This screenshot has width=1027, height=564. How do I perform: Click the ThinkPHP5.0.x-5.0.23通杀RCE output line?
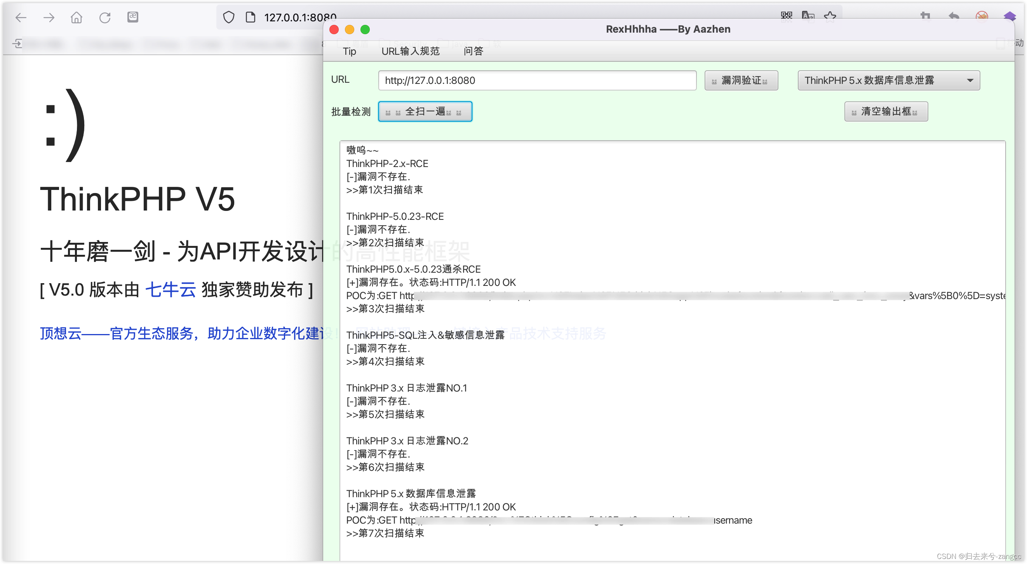pos(413,270)
